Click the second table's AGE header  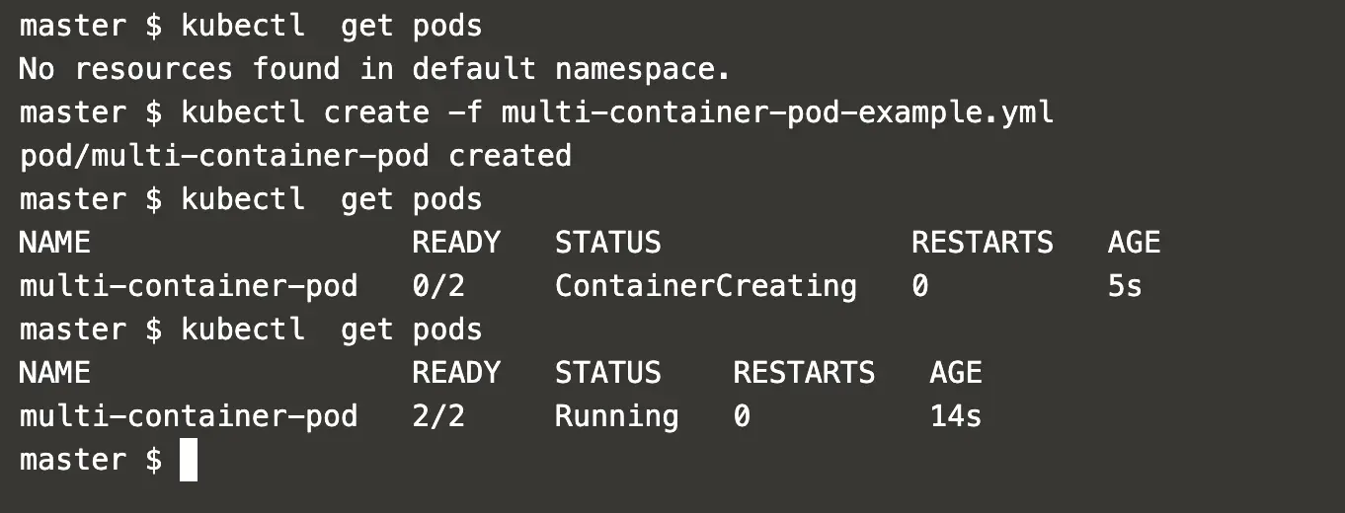pos(956,373)
